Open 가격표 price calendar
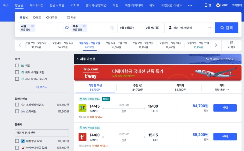Image resolution: width=244 pixels, height=151 pixels. pos(231,45)
